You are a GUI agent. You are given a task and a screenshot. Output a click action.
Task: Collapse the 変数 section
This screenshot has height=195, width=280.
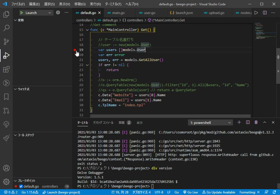point(15,20)
